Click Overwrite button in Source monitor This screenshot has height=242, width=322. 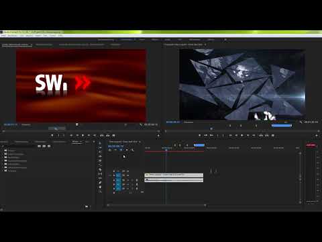pyautogui.click(x=108, y=135)
